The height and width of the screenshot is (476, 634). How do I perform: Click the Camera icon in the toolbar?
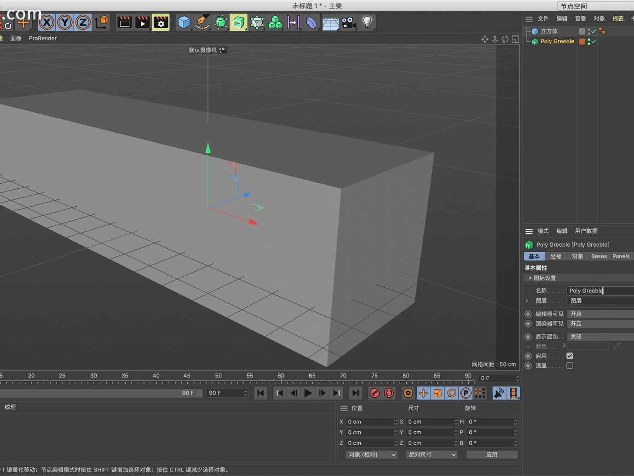pyautogui.click(x=348, y=22)
